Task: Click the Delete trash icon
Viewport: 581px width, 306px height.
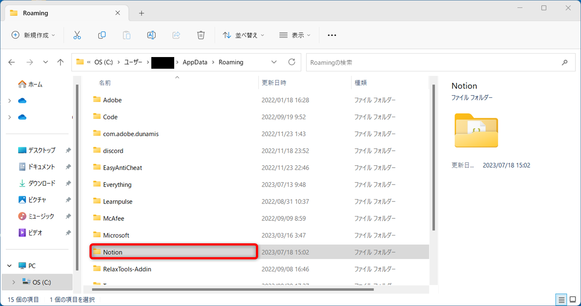Action: click(x=201, y=35)
